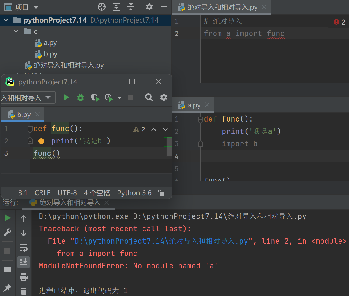The height and width of the screenshot is (296, 349).
Task: Click the warning indicator showing 2 in b.py
Action: pyautogui.click(x=139, y=129)
